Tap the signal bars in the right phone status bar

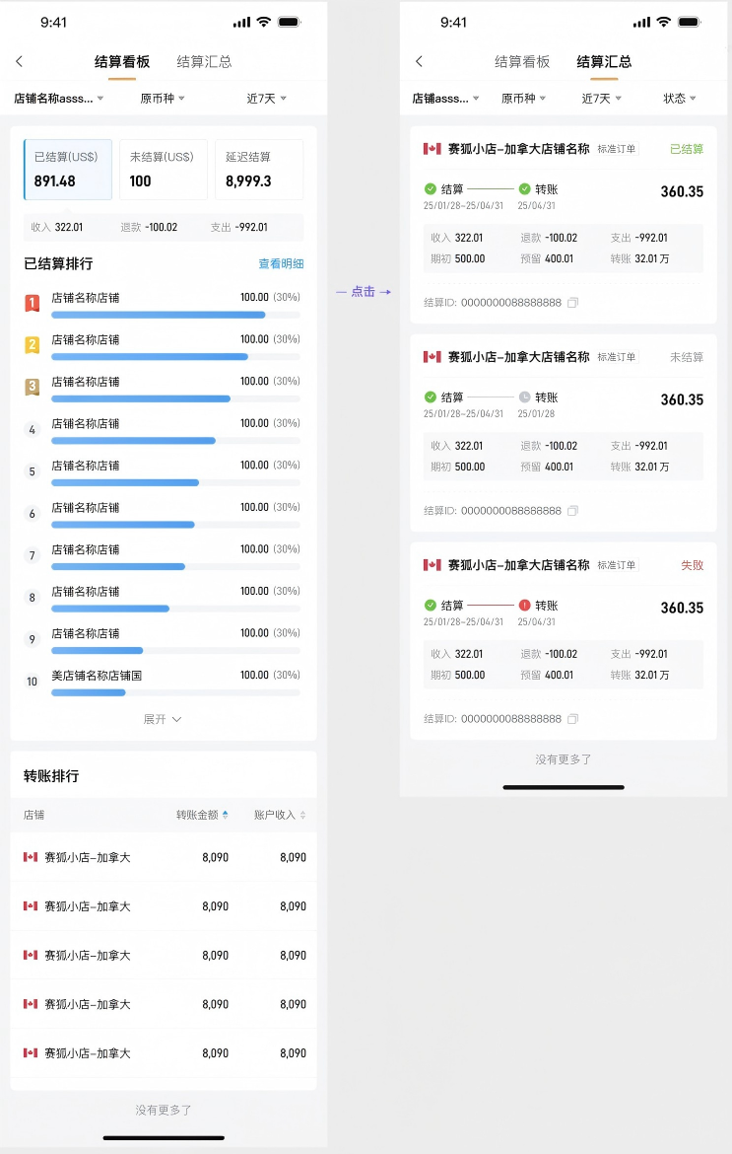[x=641, y=23]
